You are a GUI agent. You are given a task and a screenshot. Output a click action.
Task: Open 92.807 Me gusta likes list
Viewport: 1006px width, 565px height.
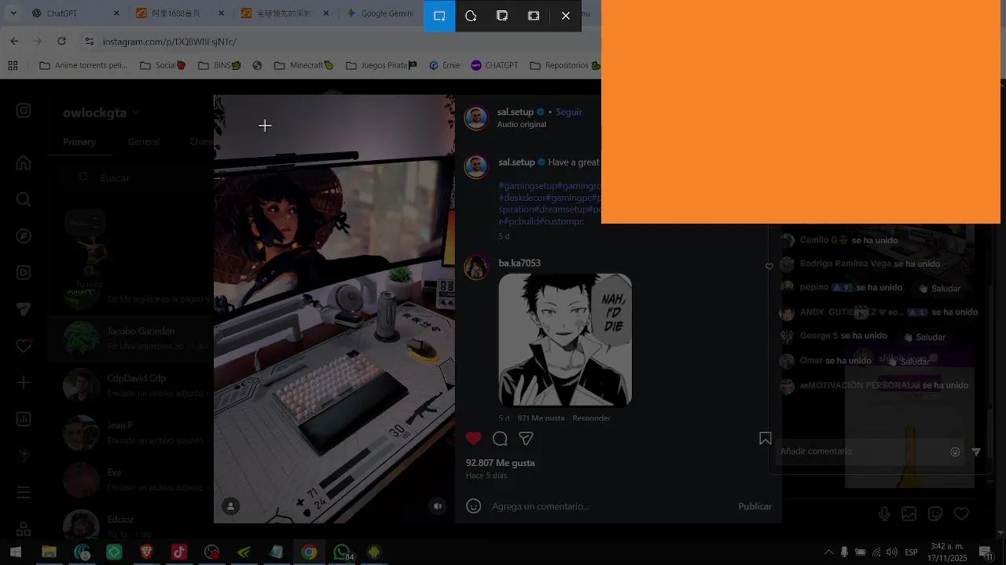pyautogui.click(x=500, y=463)
